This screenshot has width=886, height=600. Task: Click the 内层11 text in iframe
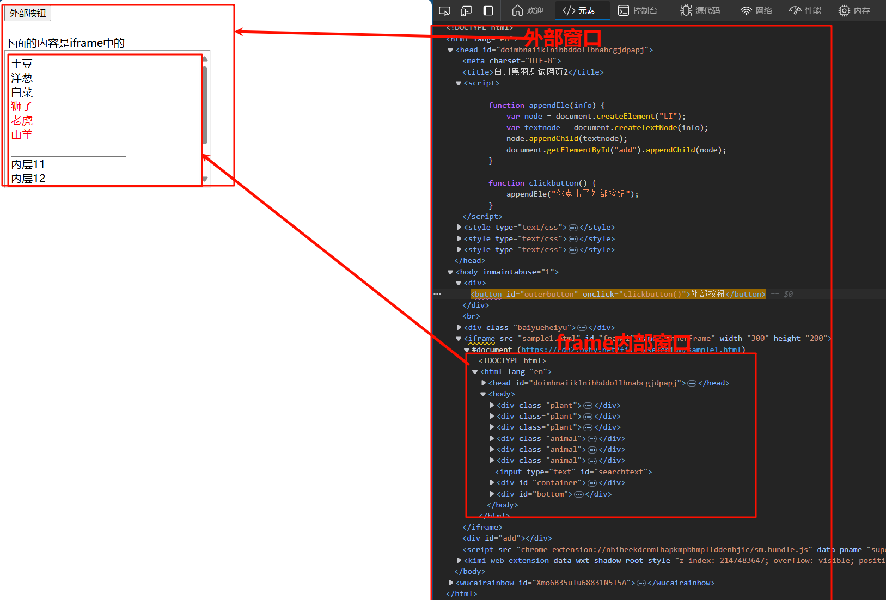coord(28,164)
